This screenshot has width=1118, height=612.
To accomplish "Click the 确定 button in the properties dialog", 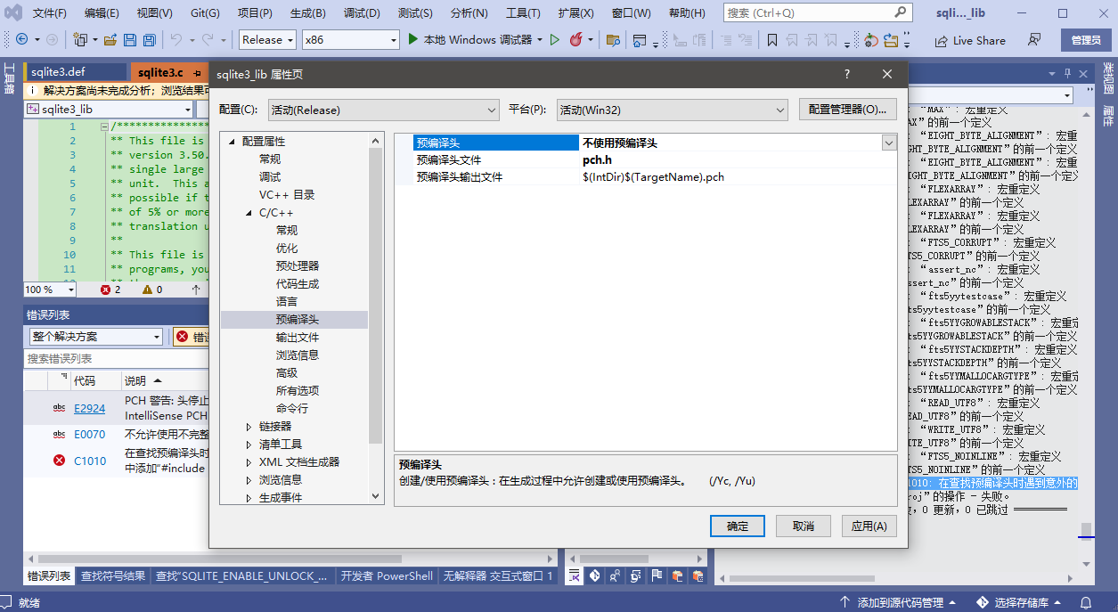I will [x=737, y=526].
